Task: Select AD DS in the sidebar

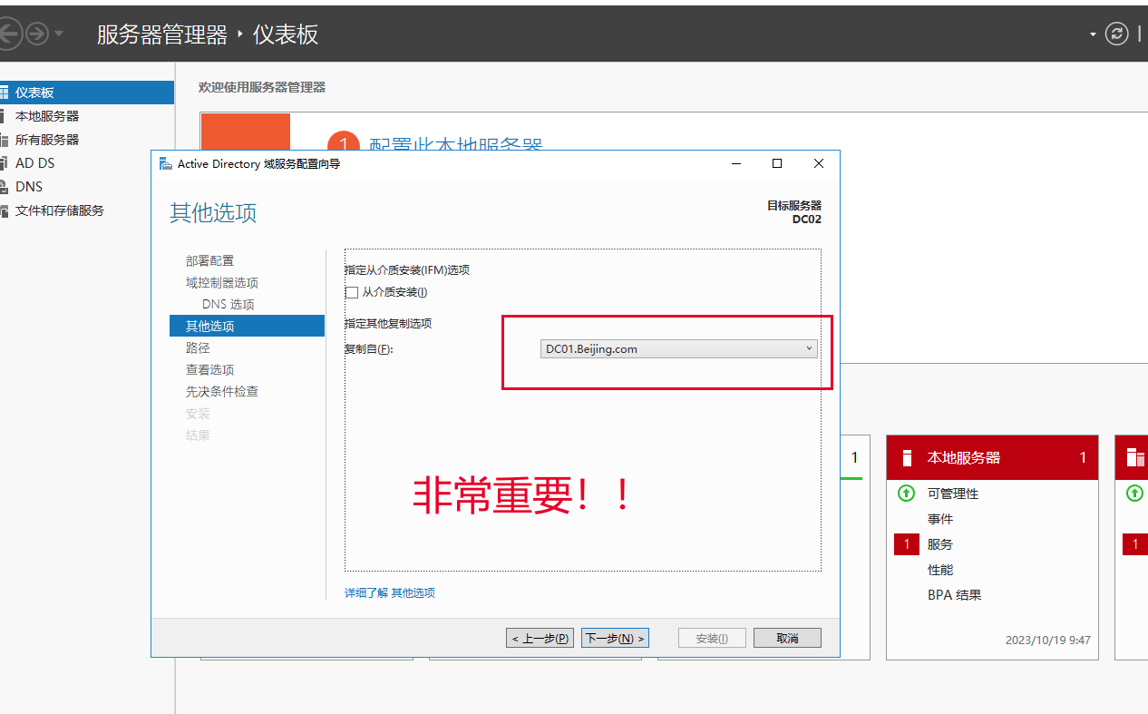Action: pos(34,163)
